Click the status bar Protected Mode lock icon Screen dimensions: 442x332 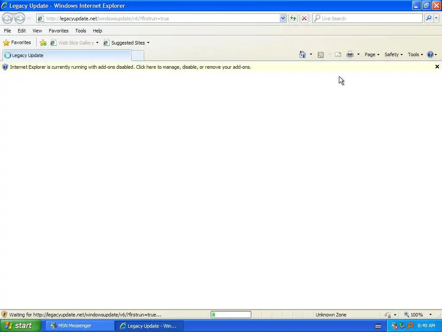coord(388,315)
